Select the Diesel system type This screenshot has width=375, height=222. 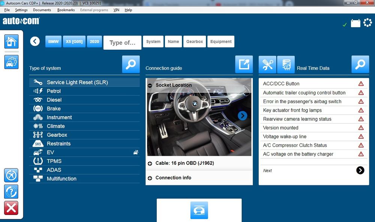(x=84, y=100)
